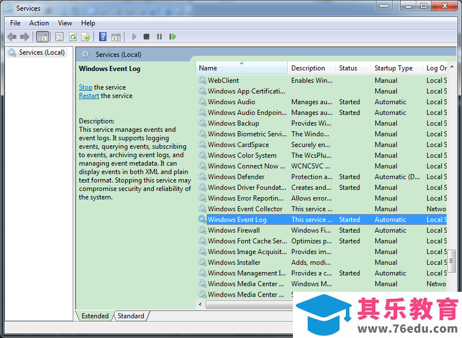This screenshot has width=462, height=338.
Task: Click the Export List toolbar icon
Action: (86, 37)
